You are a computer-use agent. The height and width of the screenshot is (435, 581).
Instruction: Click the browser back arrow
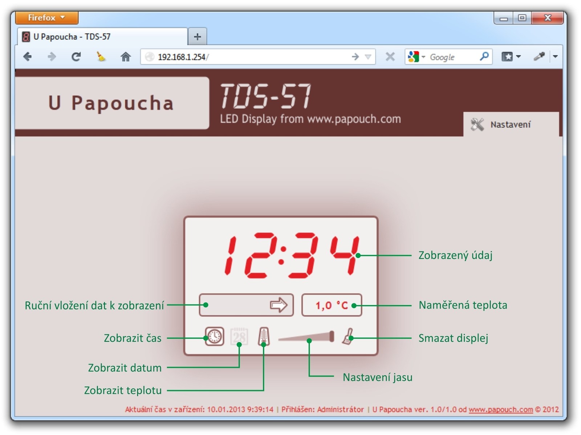[x=28, y=57]
